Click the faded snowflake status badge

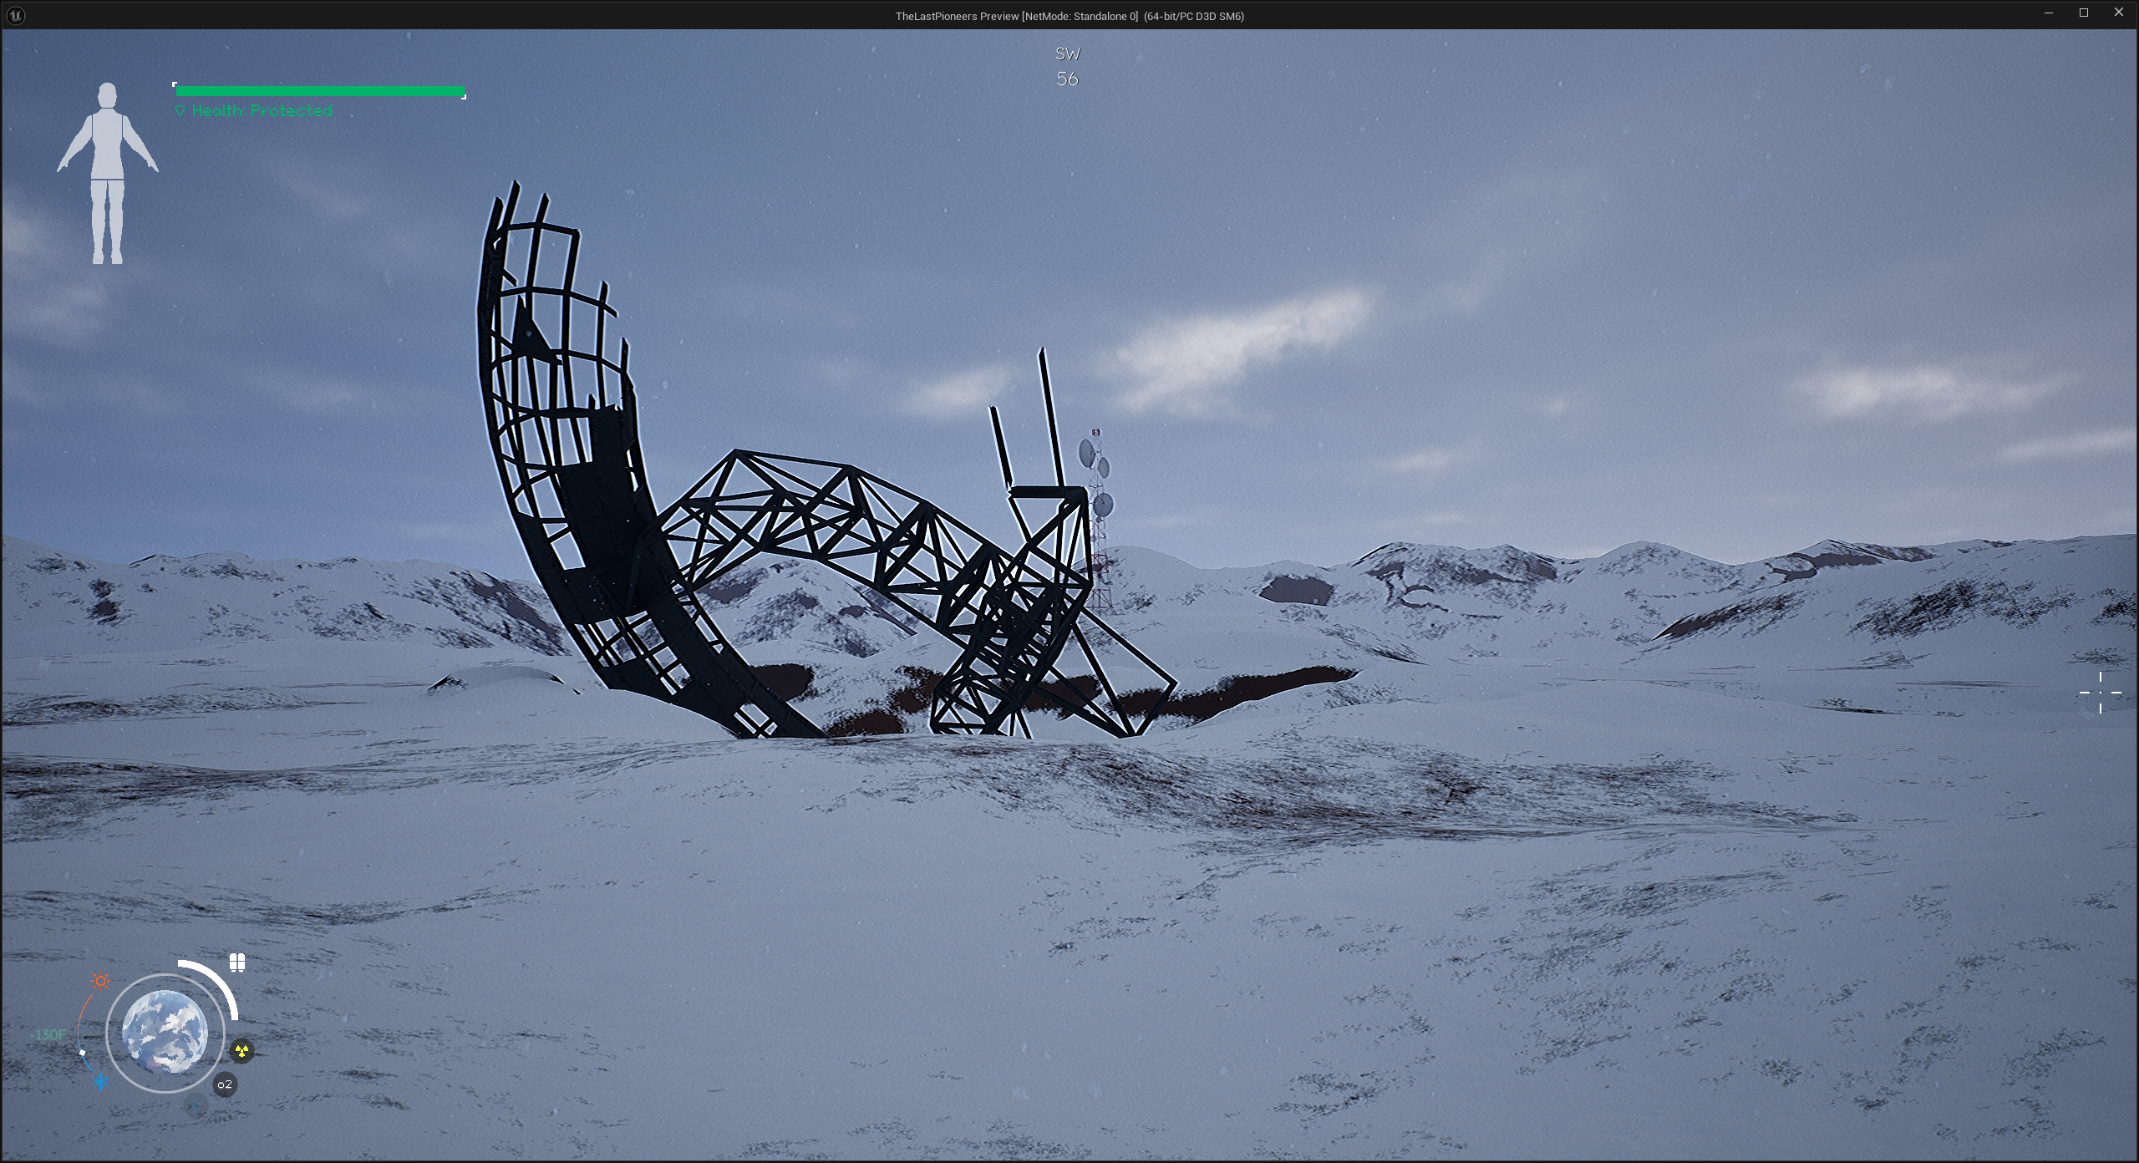(196, 1106)
